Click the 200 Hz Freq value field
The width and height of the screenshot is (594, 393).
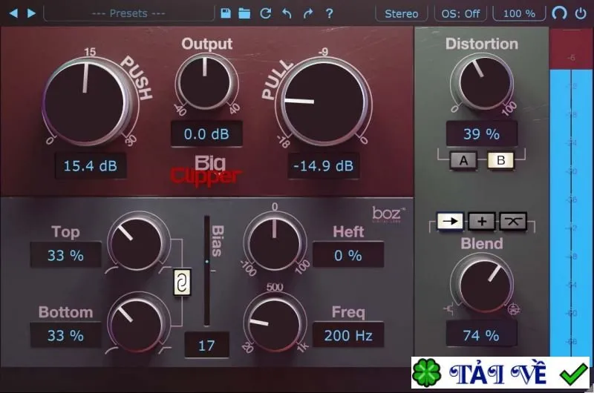point(348,335)
